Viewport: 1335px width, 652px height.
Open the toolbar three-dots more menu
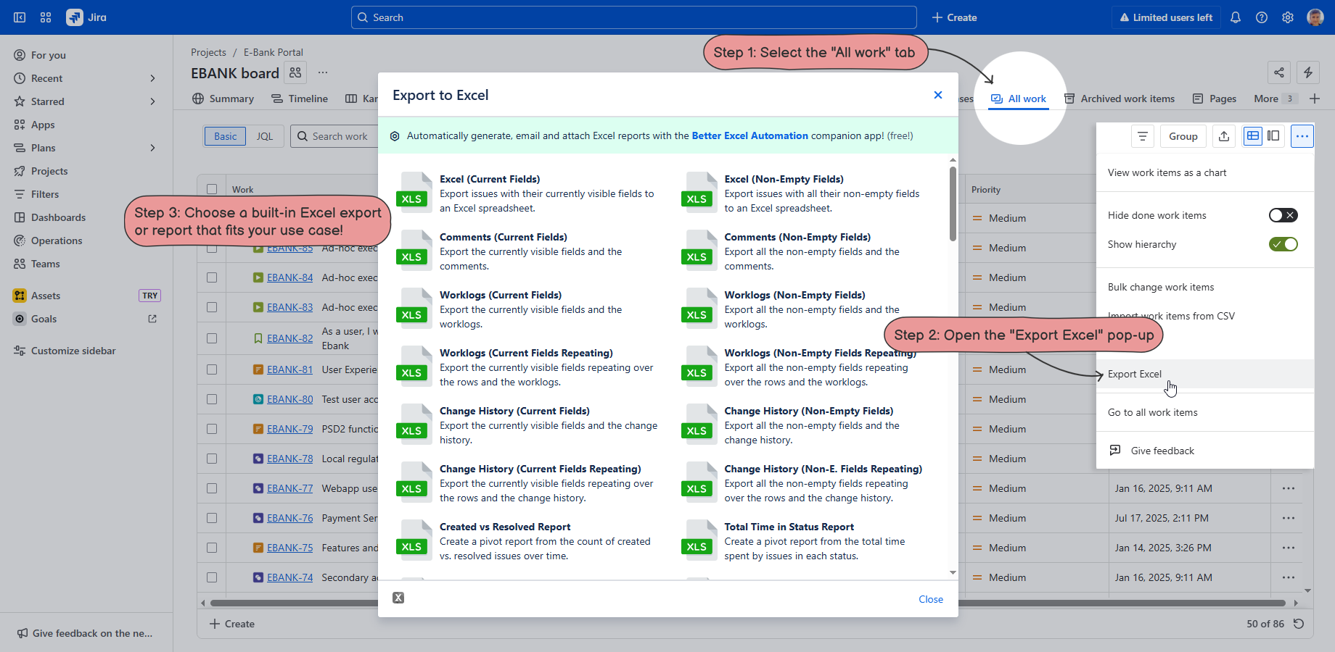(x=1302, y=136)
